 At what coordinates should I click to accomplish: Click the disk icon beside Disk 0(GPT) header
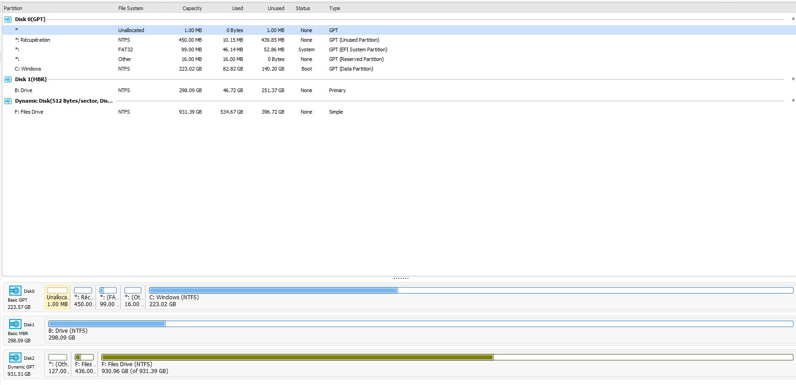click(8, 19)
